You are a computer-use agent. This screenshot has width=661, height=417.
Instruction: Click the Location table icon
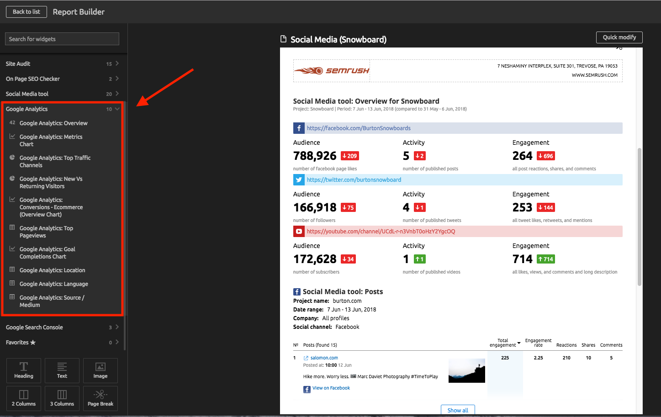12,269
